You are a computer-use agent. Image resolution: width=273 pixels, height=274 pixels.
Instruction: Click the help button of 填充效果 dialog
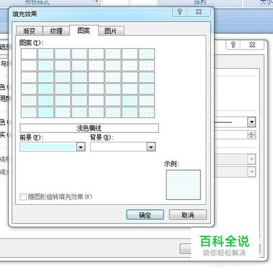[x=180, y=12]
